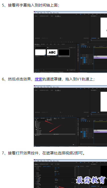Open the effect controls screenshot under step 7

(x=70, y=173)
